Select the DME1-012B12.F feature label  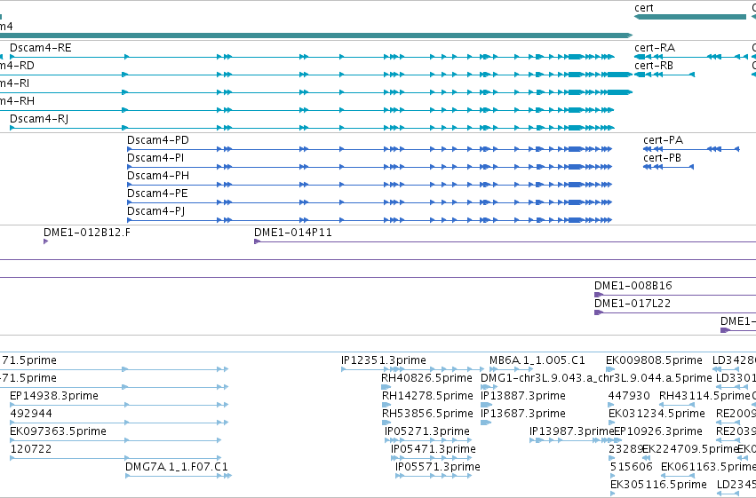pyautogui.click(x=87, y=233)
